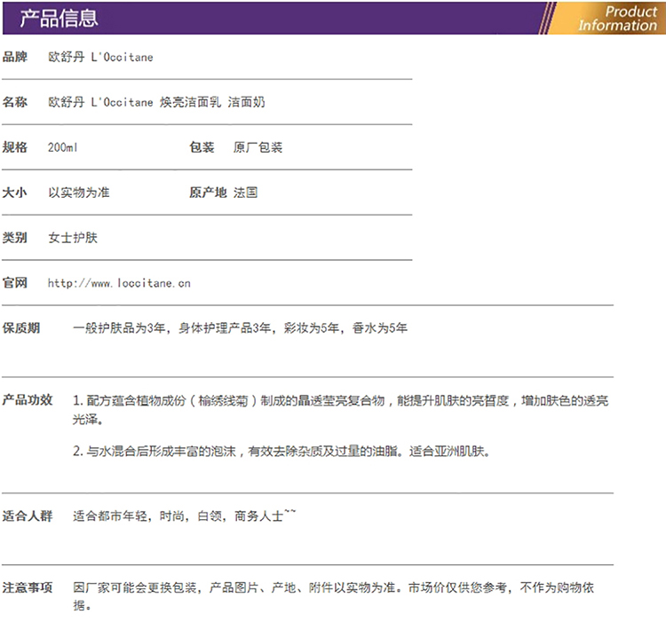Click the 官网 label
Image resolution: width=666 pixels, height=630 pixels.
(15, 283)
